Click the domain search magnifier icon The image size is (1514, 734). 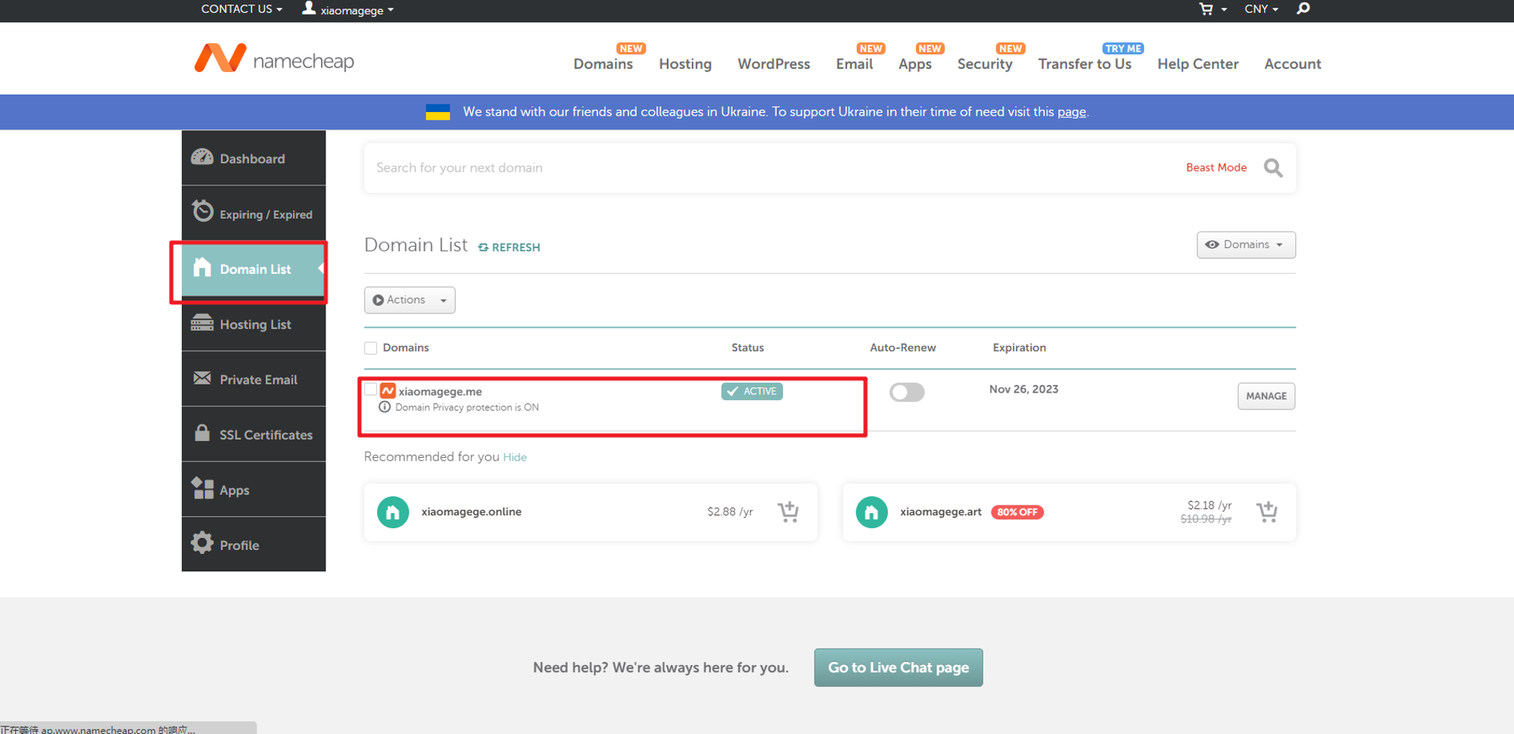[1273, 168]
